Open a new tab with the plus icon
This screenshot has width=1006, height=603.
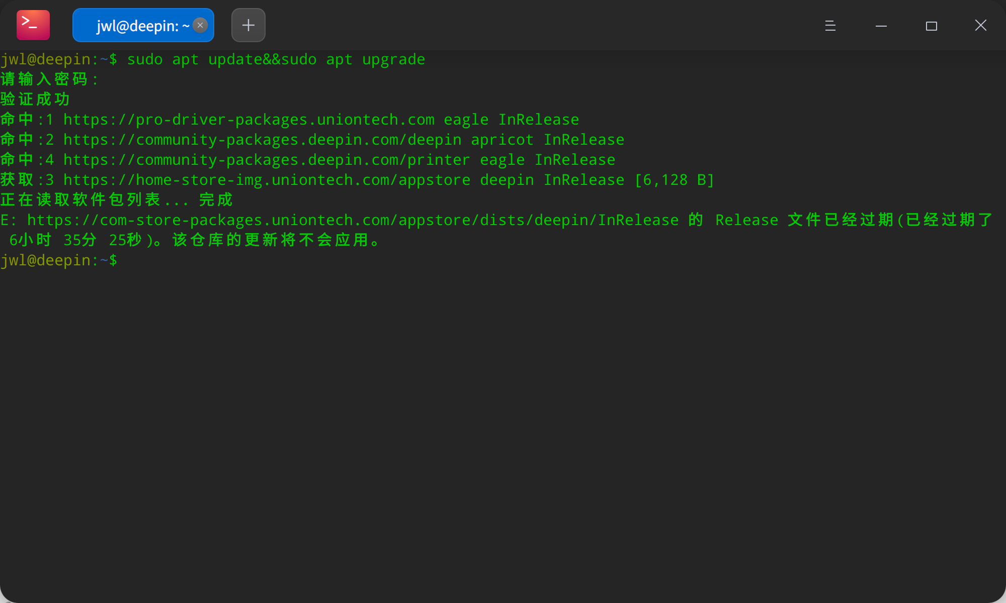coord(248,25)
